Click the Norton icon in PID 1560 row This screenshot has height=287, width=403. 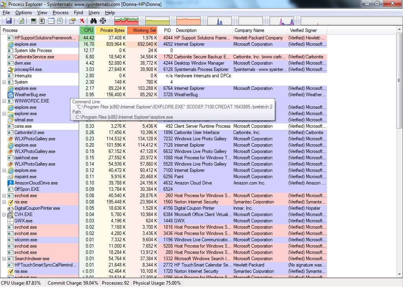[11, 202]
